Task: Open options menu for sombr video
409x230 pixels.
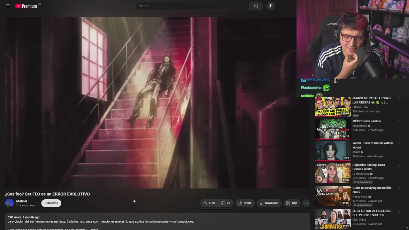Action: 399,144
